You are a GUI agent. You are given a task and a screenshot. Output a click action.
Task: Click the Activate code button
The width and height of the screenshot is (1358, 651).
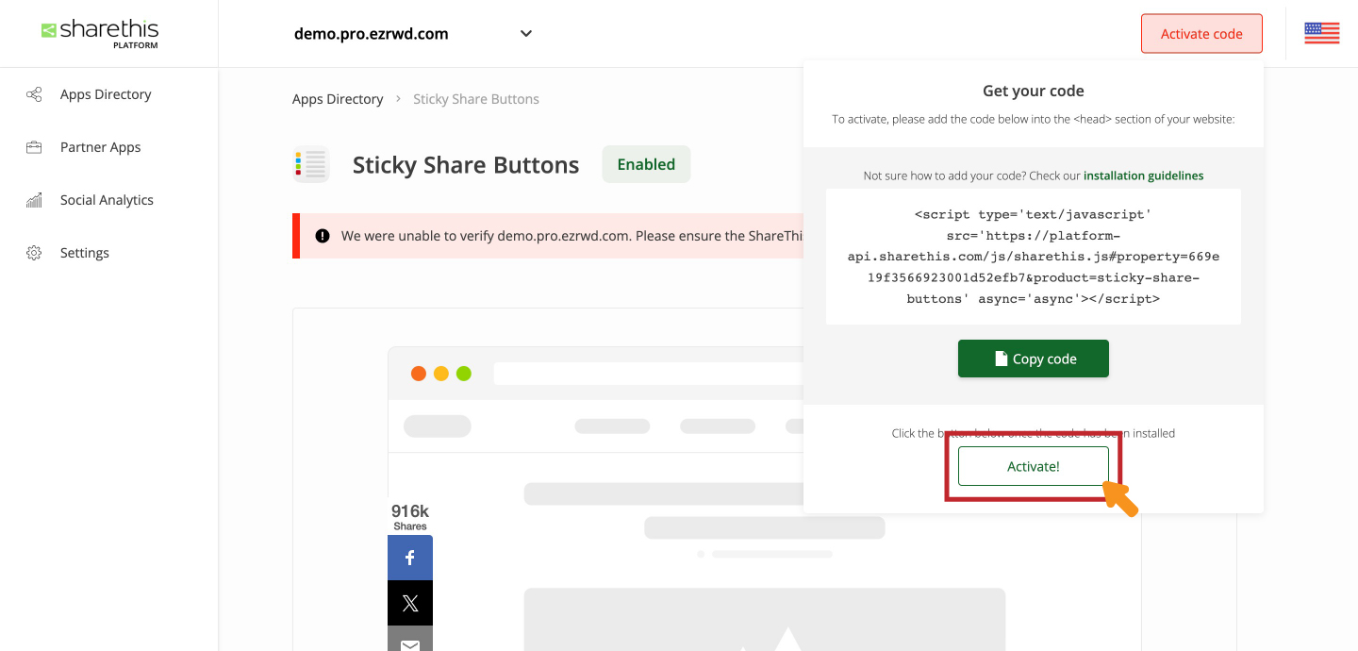pyautogui.click(x=1201, y=34)
